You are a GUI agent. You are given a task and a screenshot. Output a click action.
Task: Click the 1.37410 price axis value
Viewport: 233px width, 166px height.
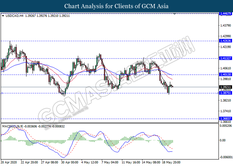coord(226,111)
